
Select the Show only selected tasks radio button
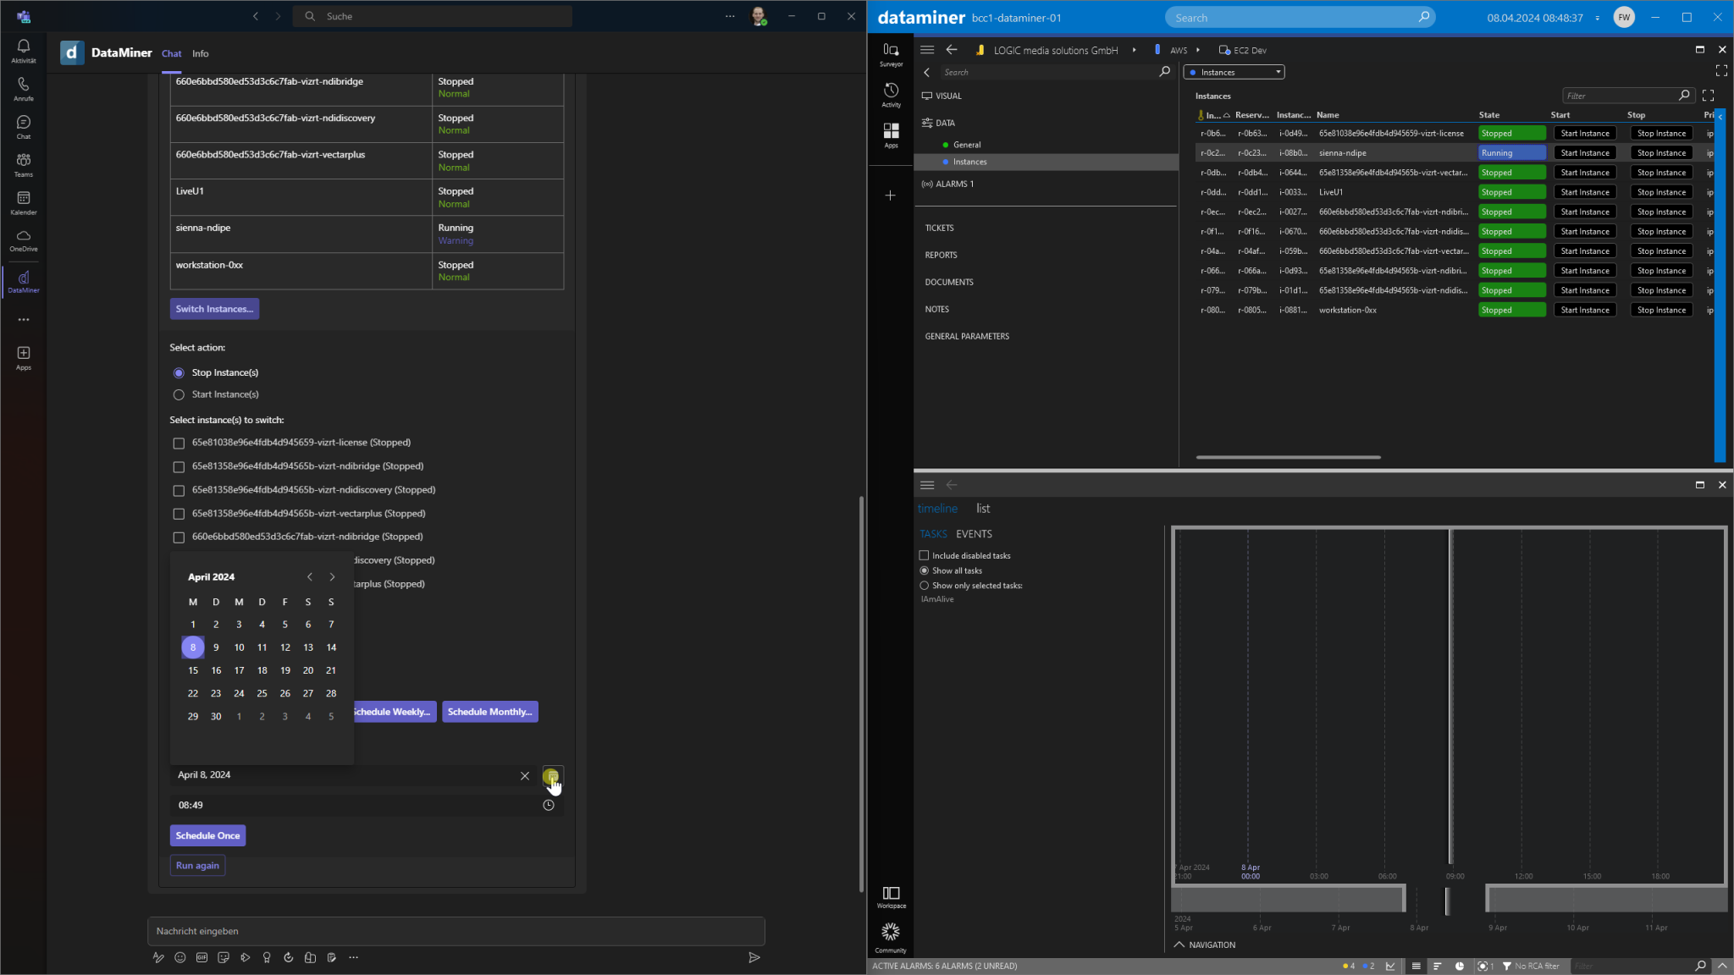tap(924, 585)
